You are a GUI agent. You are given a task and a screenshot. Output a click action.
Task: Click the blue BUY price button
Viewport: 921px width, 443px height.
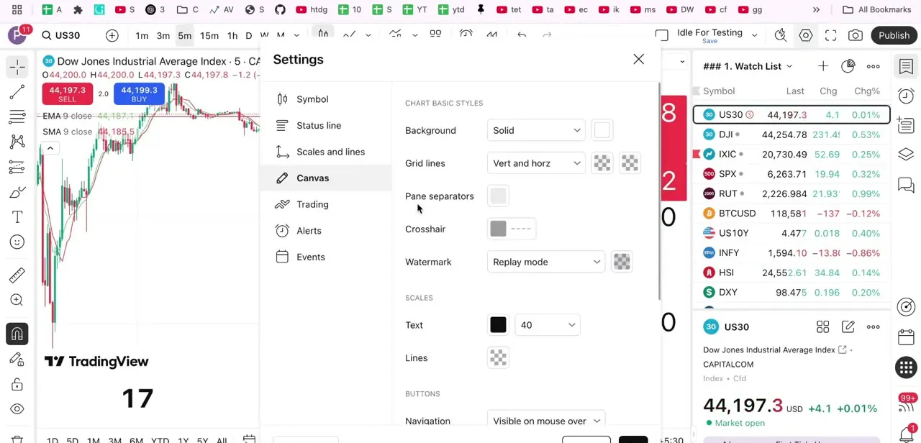point(139,93)
